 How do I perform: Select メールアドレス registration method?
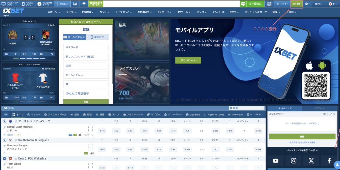tap(75, 37)
